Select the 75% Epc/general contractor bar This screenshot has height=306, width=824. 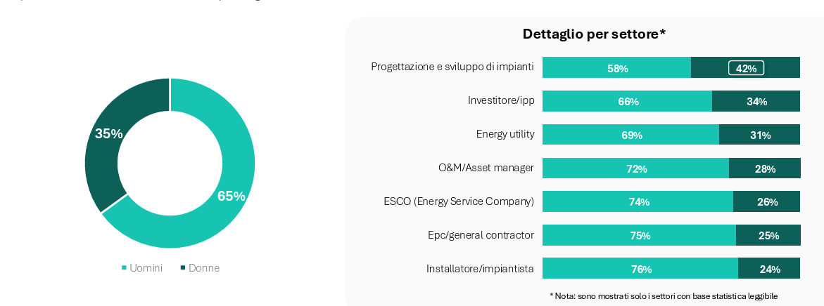pos(639,236)
